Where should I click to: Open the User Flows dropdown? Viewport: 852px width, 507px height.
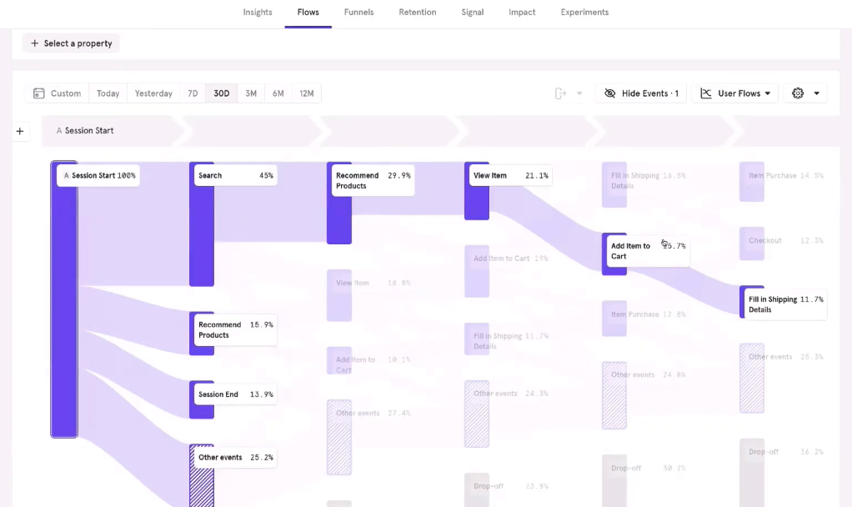[735, 93]
